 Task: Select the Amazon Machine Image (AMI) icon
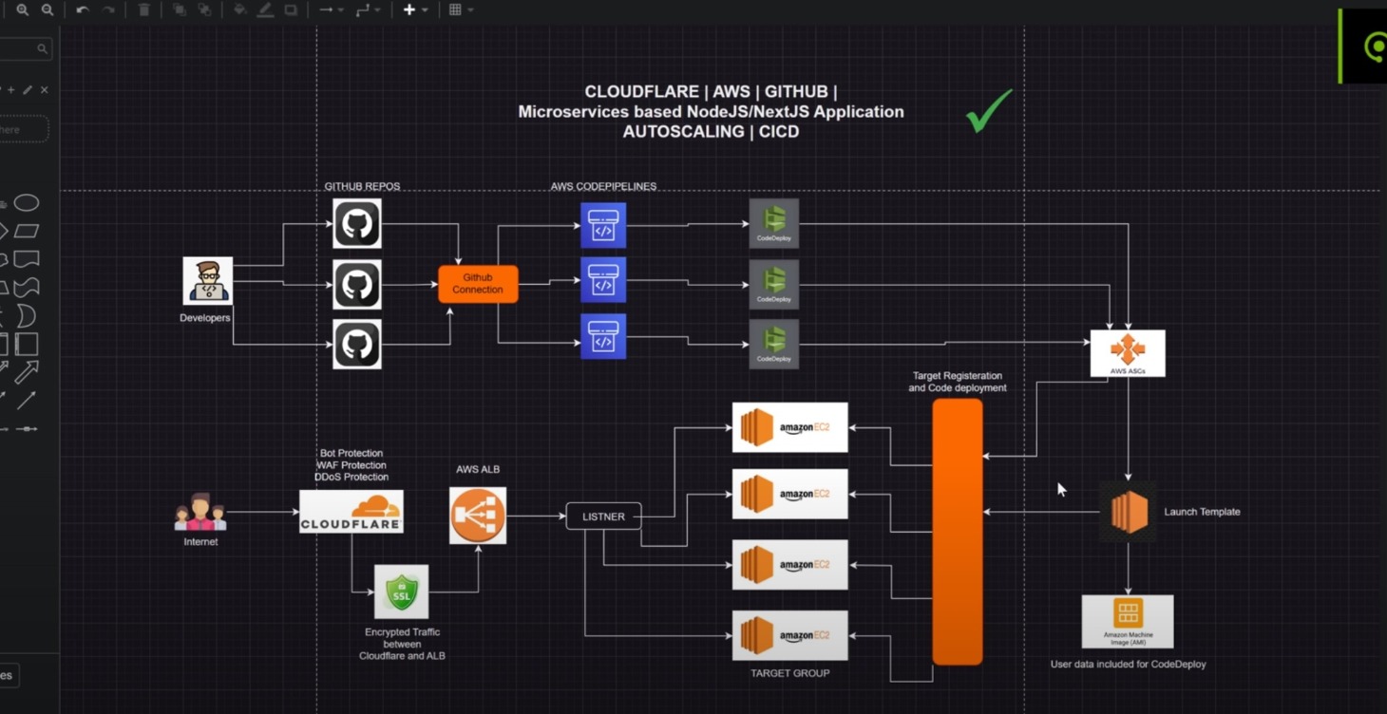tap(1128, 622)
